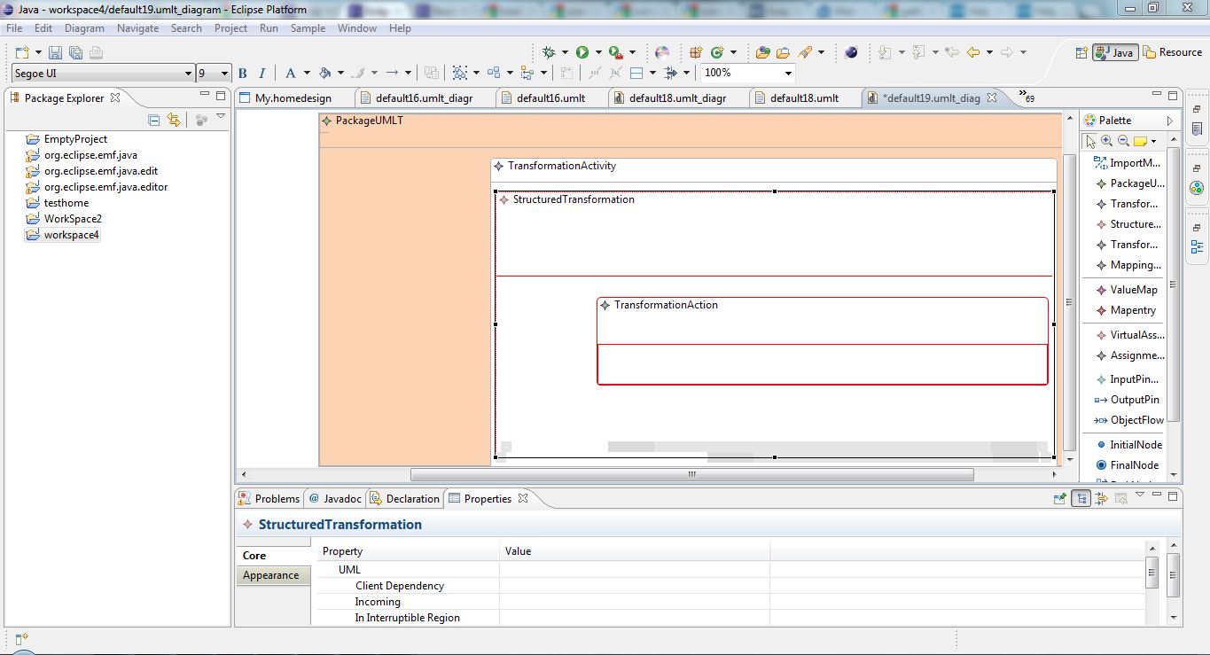Click the New Java Package icon

696,52
